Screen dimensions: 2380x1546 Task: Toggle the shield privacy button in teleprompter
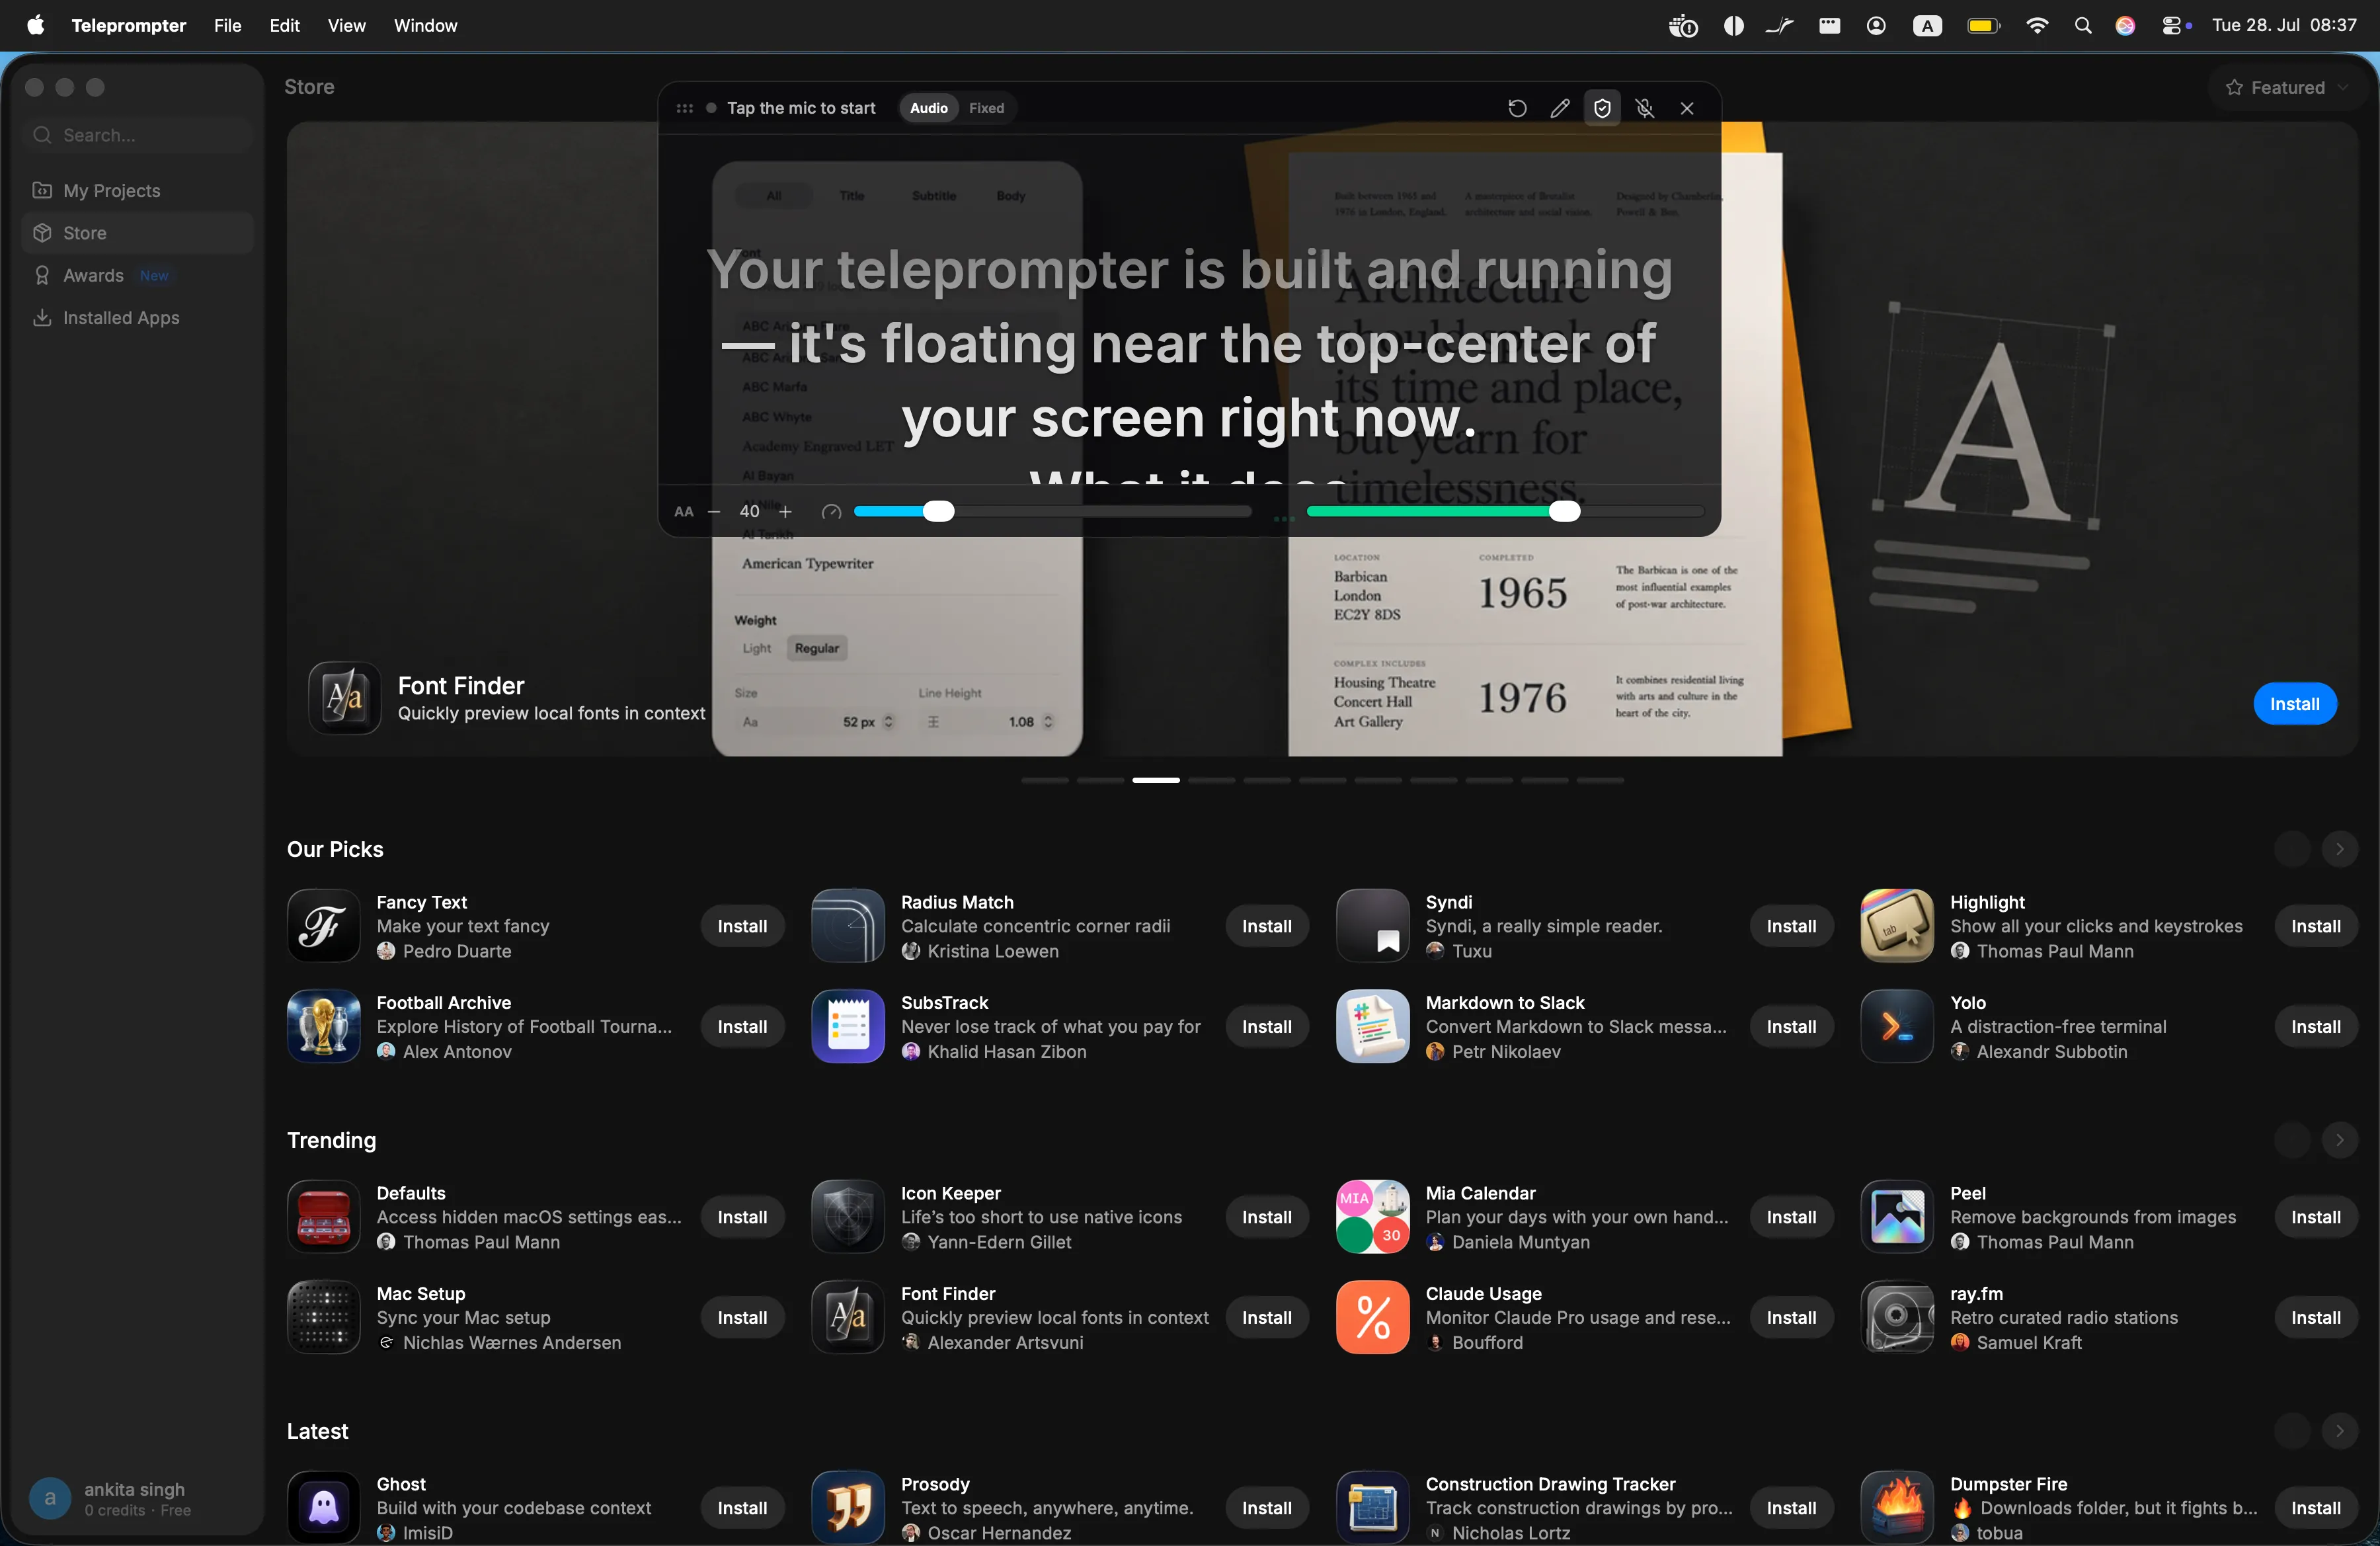click(1602, 108)
